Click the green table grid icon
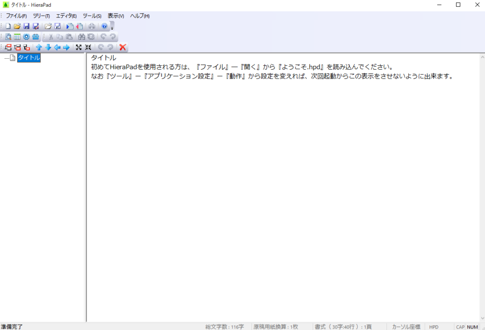 point(17,37)
